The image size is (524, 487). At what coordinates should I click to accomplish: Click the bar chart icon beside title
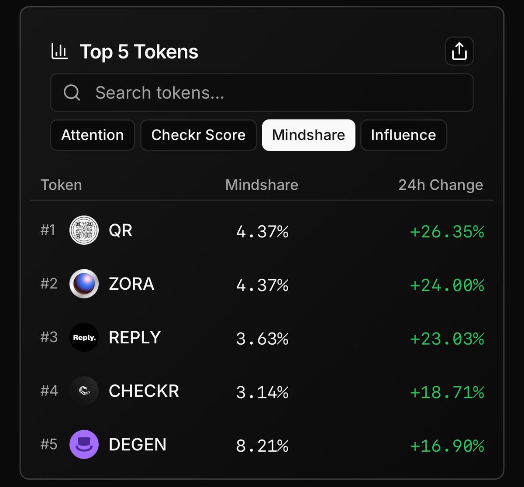59,51
